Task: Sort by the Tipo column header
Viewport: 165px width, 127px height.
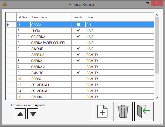Action: pyautogui.click(x=119, y=17)
